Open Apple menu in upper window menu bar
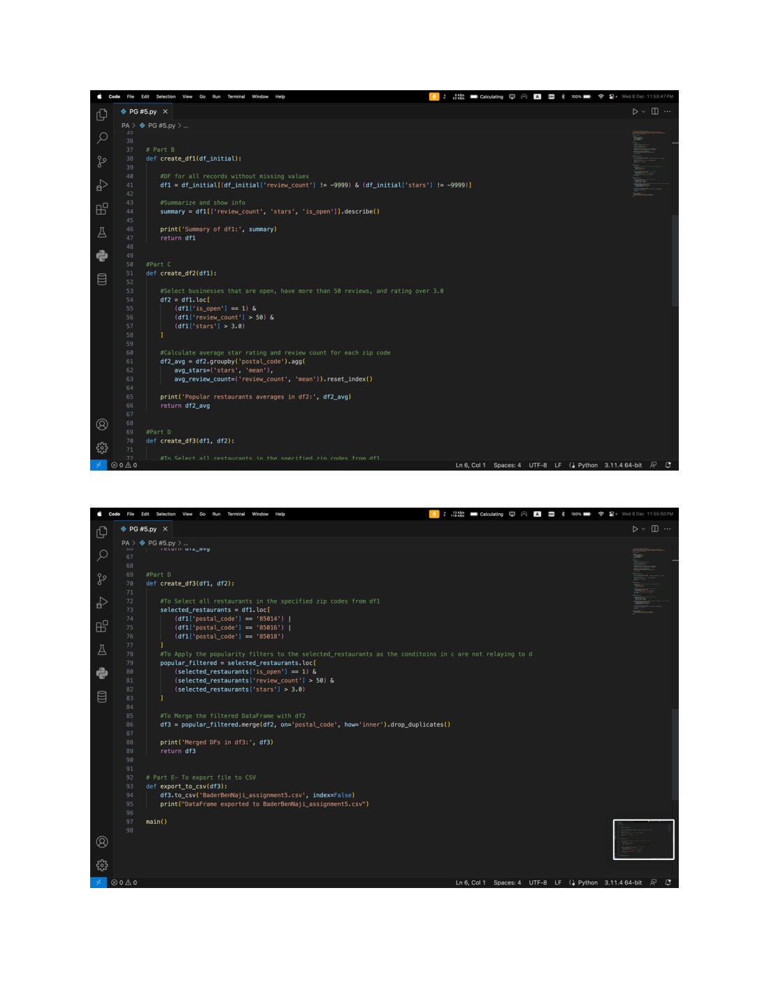The image size is (769, 995). (x=99, y=96)
